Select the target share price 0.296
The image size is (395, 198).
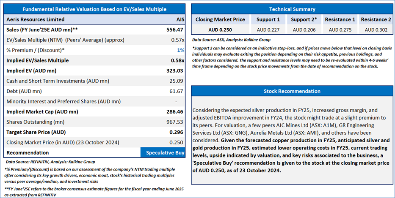[x=177, y=133]
